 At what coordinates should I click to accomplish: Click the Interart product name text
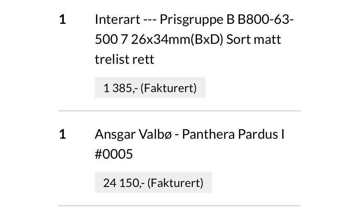pyautogui.click(x=117, y=19)
